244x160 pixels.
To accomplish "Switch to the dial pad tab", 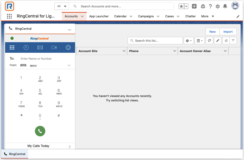I will (12, 47).
